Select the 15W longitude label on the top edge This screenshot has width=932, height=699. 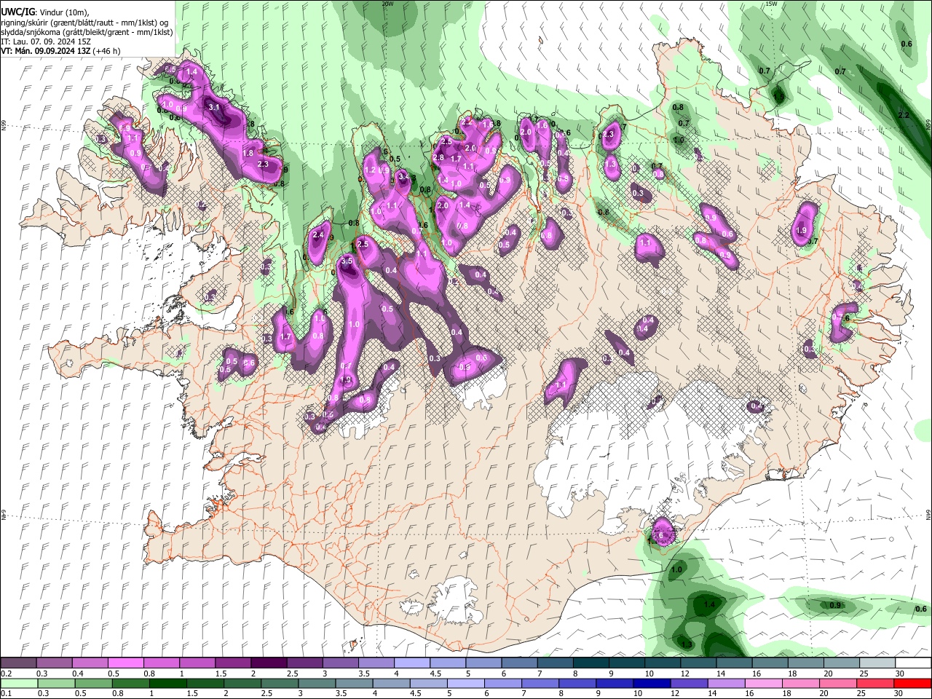[x=772, y=4]
